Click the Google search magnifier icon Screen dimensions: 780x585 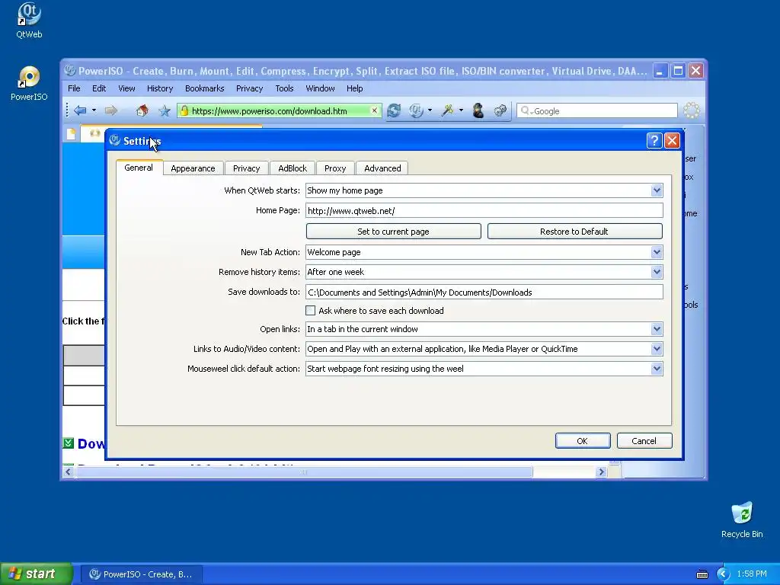[526, 111]
